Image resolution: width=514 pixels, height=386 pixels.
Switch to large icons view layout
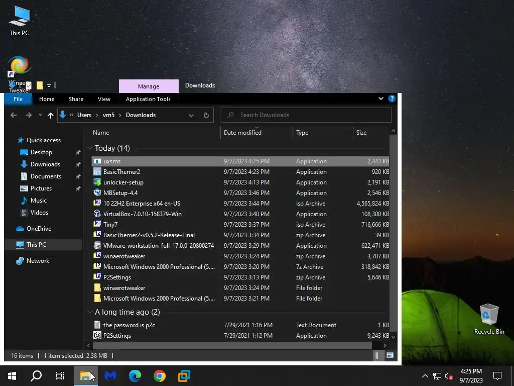[x=390, y=355]
